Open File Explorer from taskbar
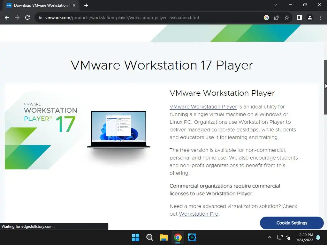Screen dimensions: 327x245 pos(164,237)
